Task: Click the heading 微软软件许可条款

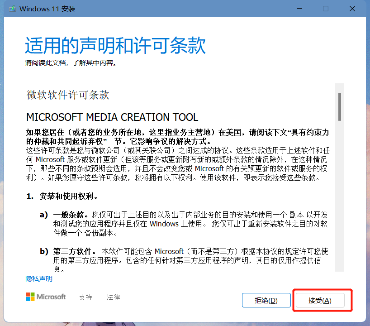Action: [x=68, y=95]
